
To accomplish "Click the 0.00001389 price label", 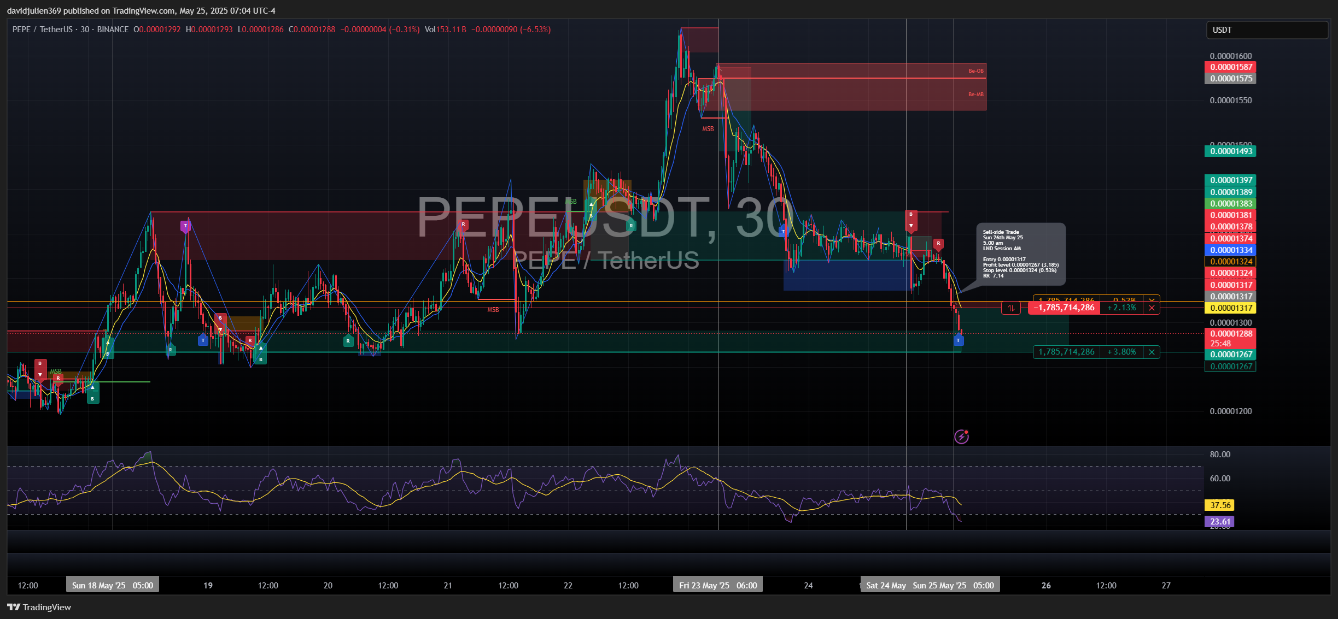I will [1230, 192].
